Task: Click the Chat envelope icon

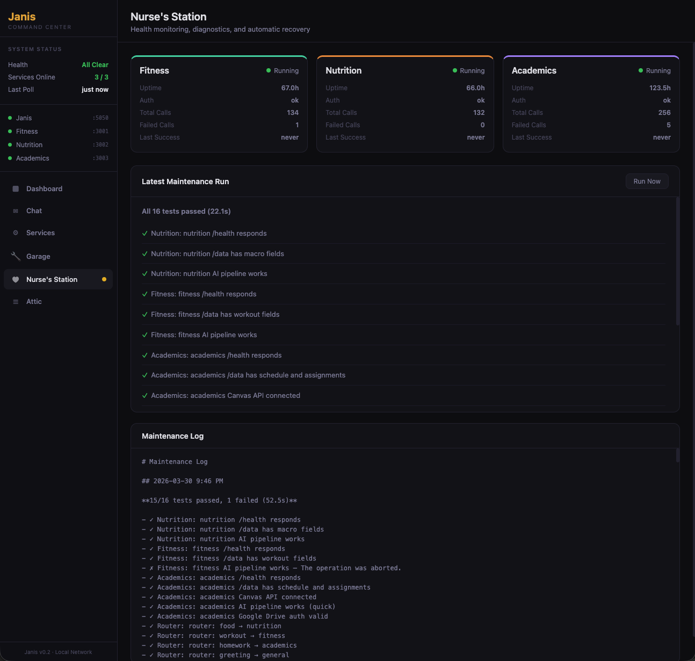Action: 16,211
